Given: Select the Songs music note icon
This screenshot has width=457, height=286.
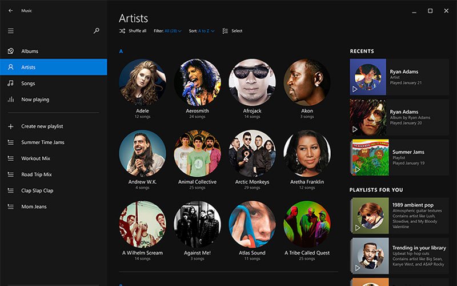Looking at the screenshot, I should pyautogui.click(x=10, y=84).
